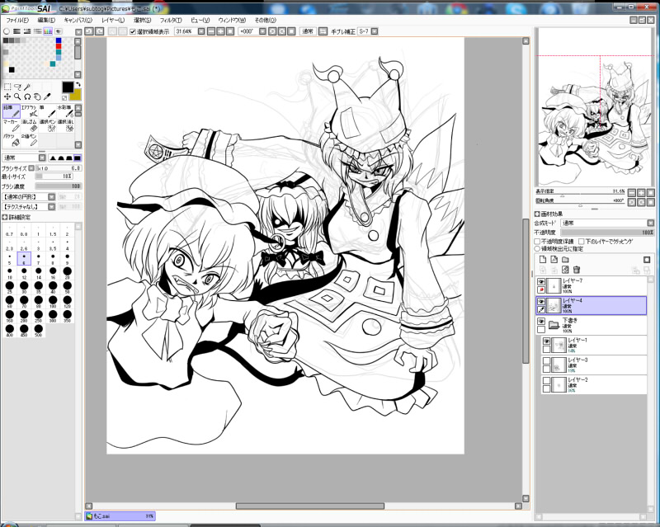Select the rectangular selection tool
The image size is (660, 527).
(x=7, y=87)
